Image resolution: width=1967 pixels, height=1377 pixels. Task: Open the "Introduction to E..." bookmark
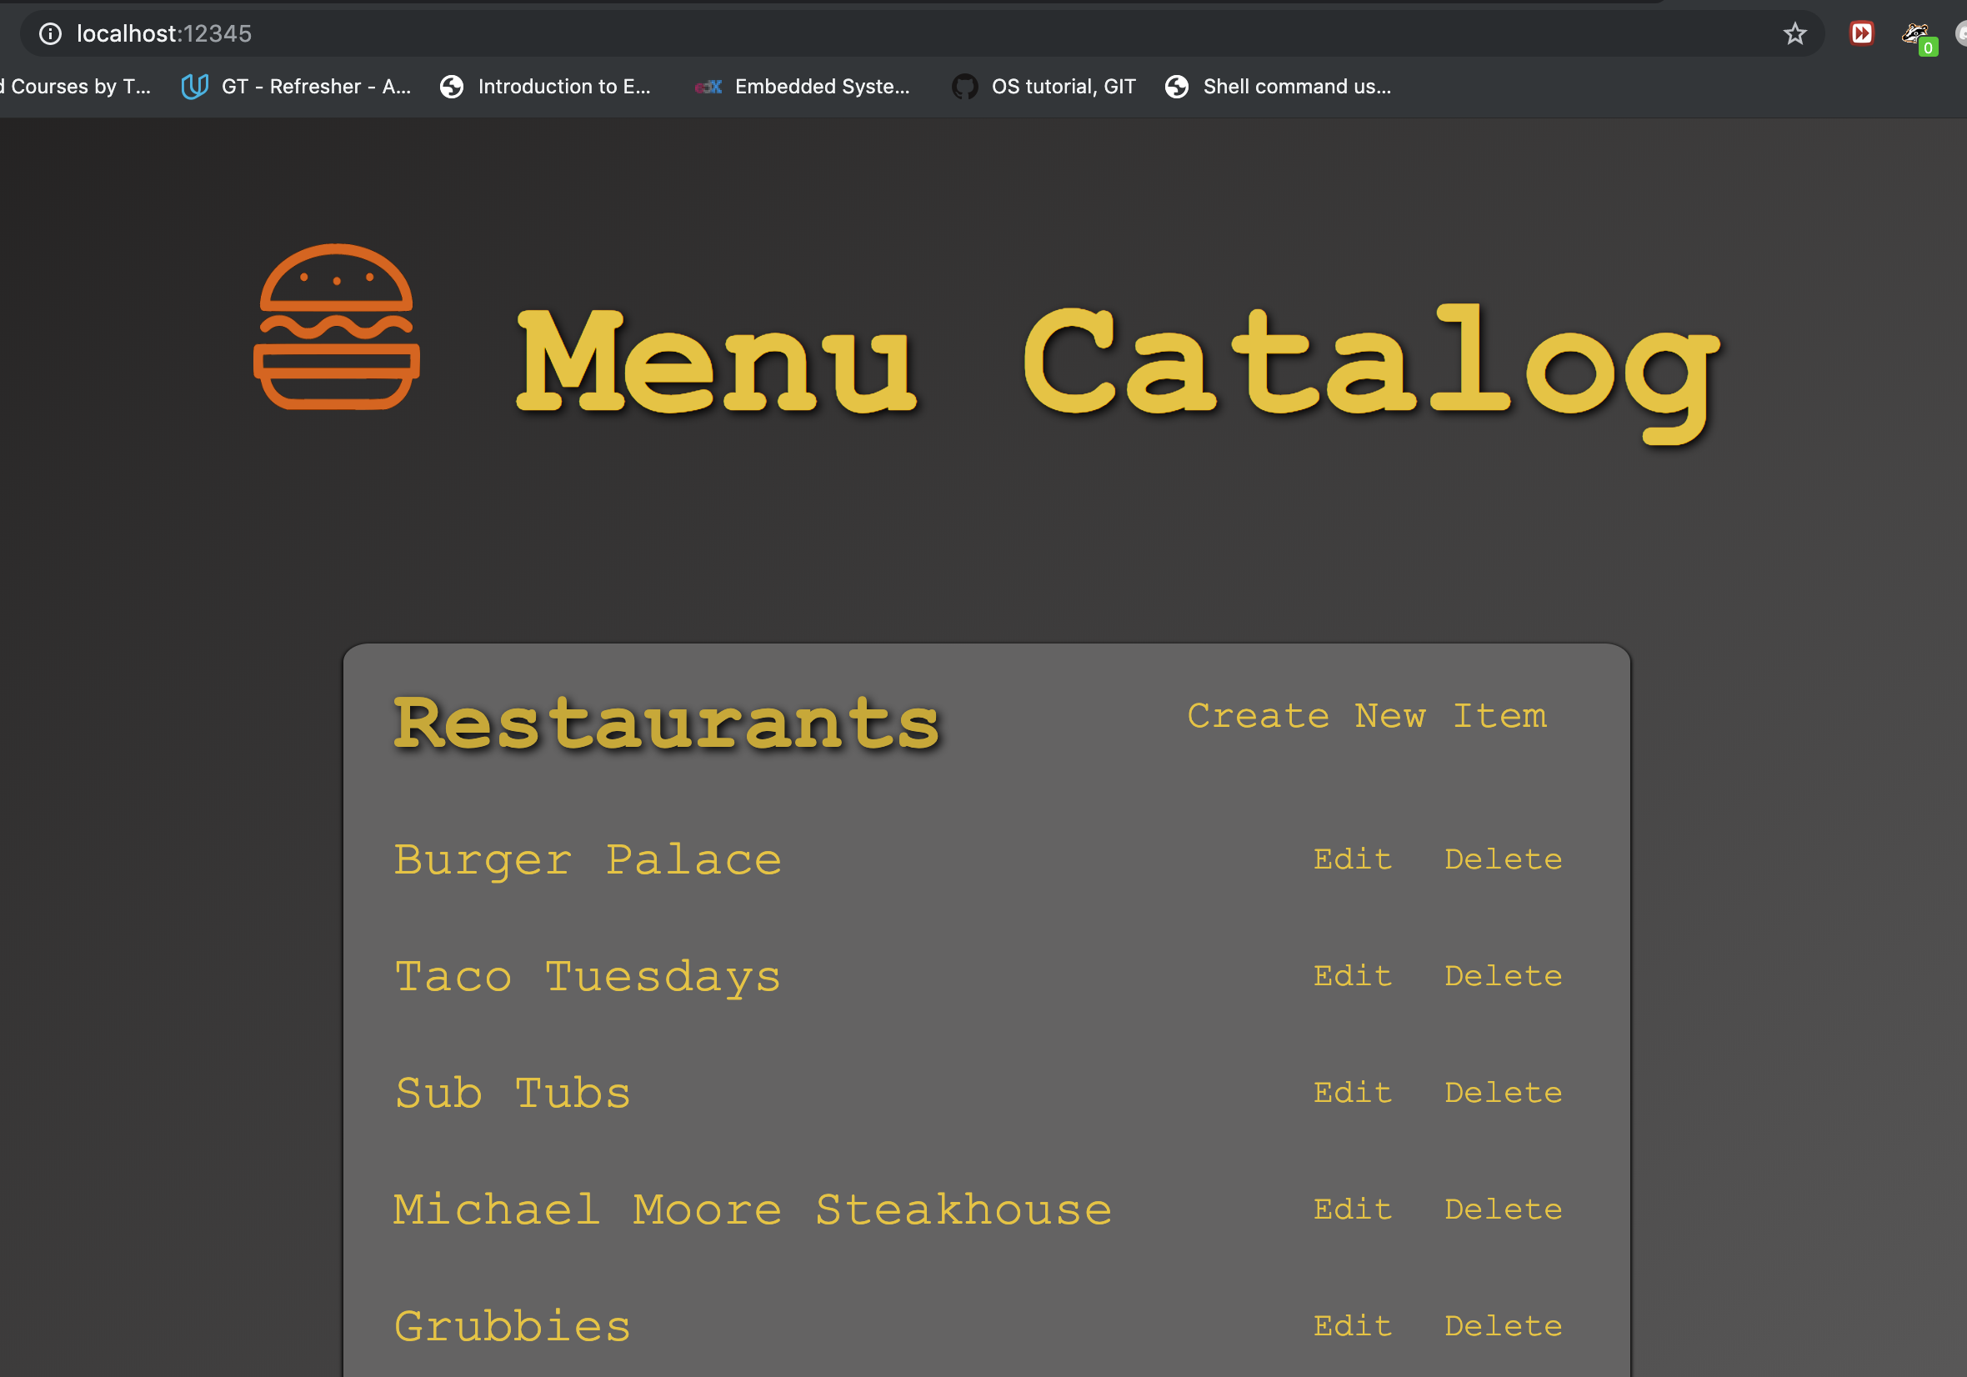pyautogui.click(x=563, y=86)
